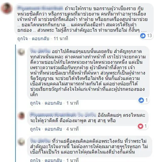Click the thumbs-up reaction icon on first reply

tap(141, 100)
